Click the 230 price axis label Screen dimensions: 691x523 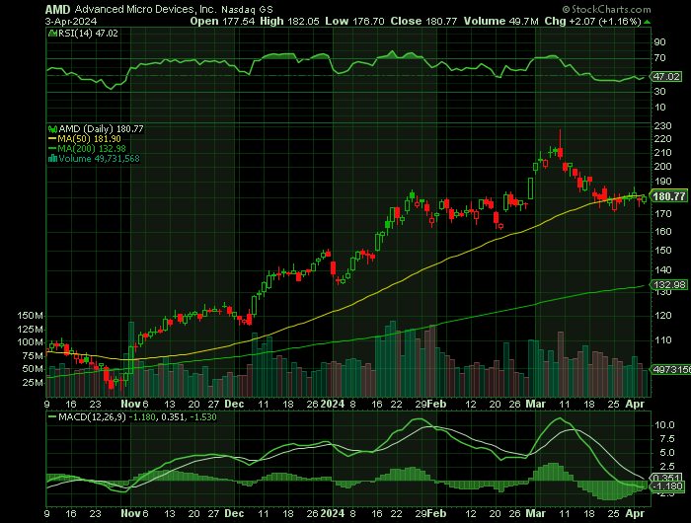(x=662, y=126)
